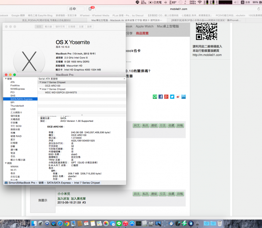Launch iTunes from the dock

[x=126, y=223]
